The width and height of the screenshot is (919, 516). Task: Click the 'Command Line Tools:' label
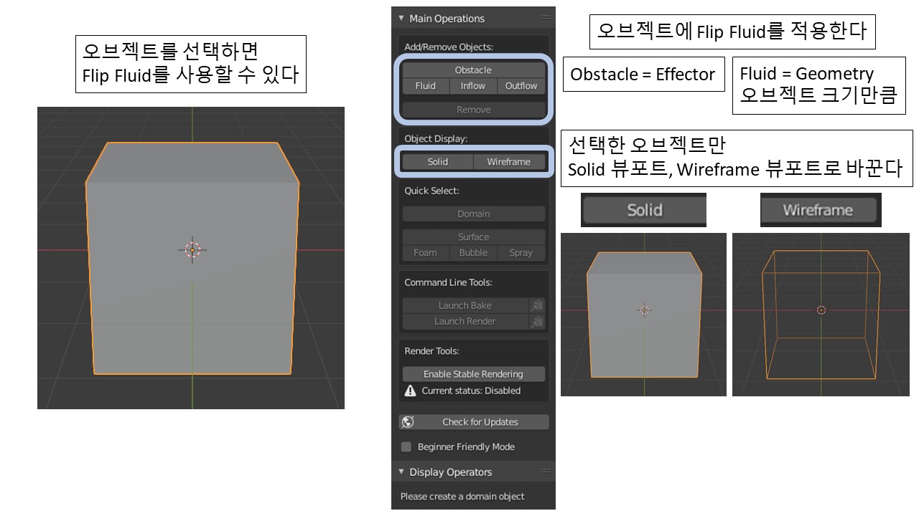click(448, 282)
